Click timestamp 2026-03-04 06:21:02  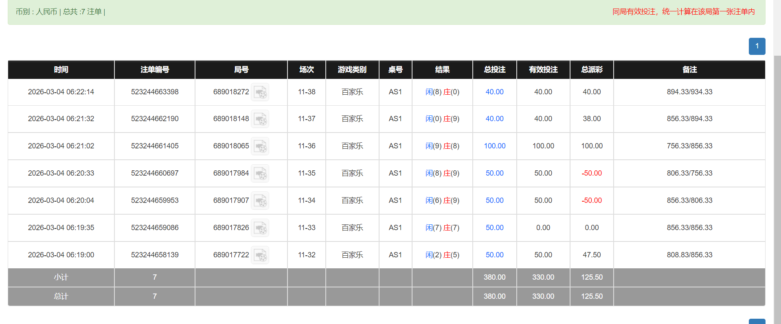coord(61,146)
